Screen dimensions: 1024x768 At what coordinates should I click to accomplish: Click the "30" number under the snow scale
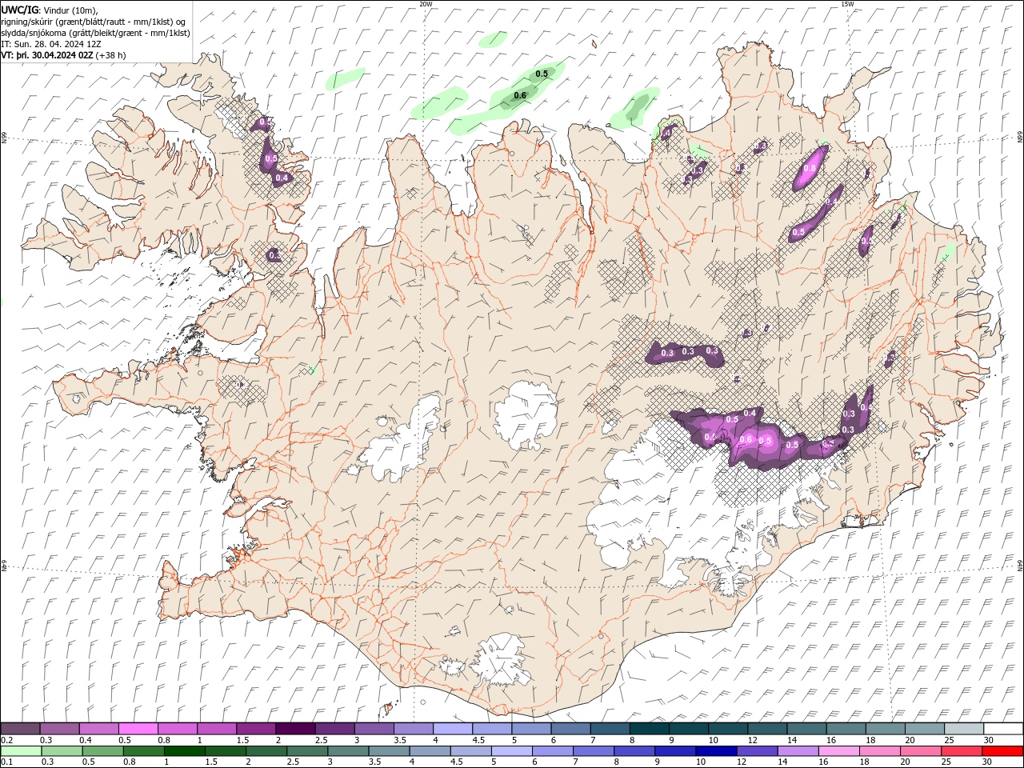989,740
